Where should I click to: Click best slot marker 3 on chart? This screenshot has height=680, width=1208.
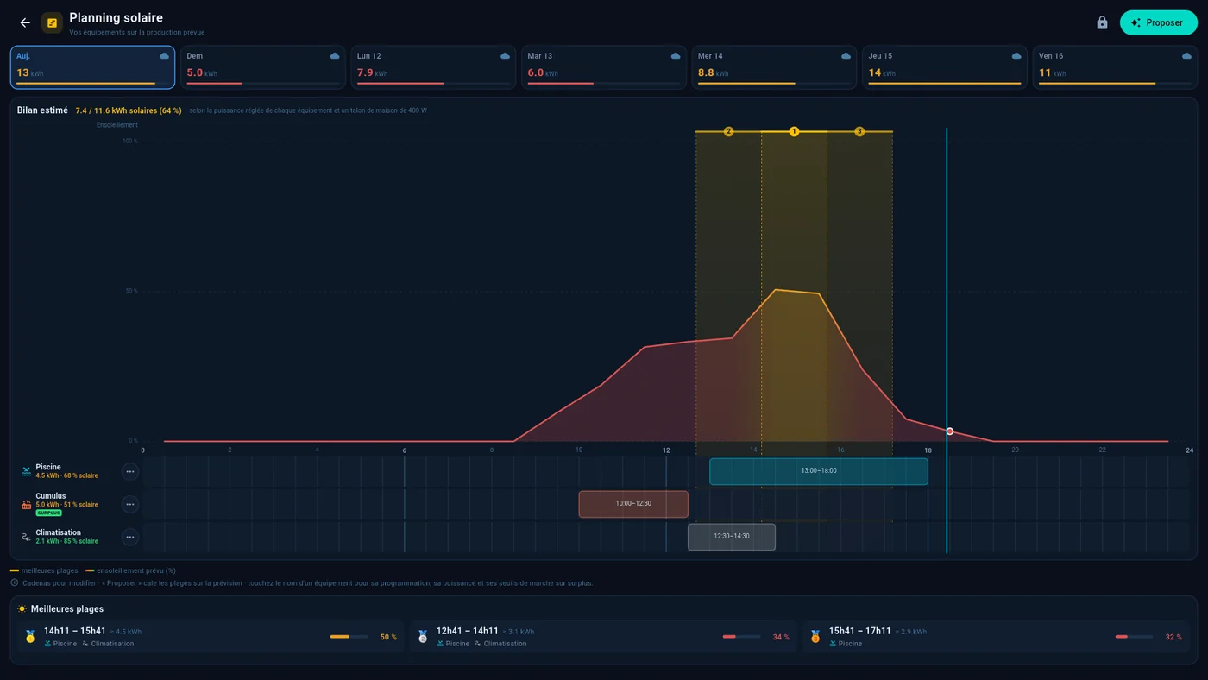tap(859, 132)
